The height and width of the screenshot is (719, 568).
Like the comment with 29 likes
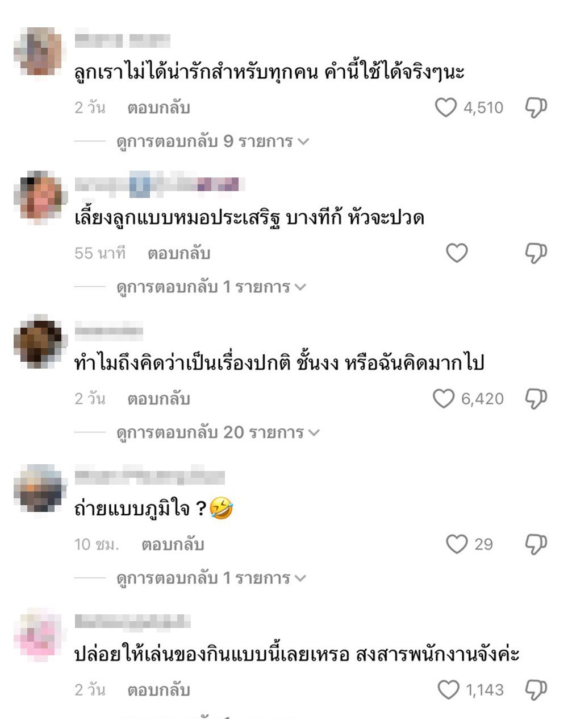[x=457, y=544]
